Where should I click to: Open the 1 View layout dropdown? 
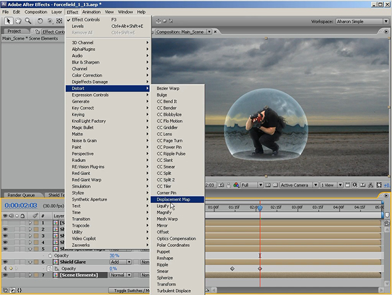coord(331,185)
